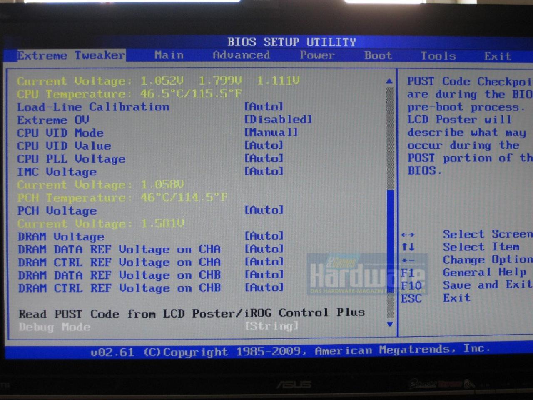Click Current Voltage 1.581V reading
This screenshot has width=533, height=400.
(100, 223)
